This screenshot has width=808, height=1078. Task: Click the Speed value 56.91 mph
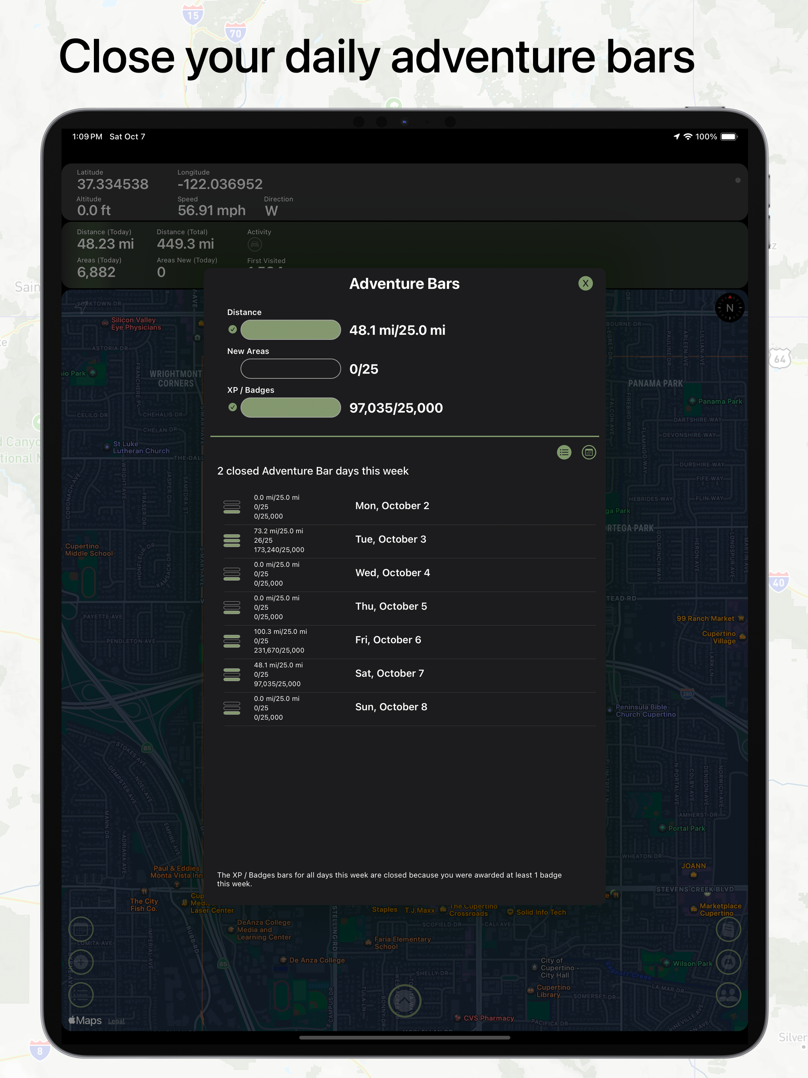(211, 211)
